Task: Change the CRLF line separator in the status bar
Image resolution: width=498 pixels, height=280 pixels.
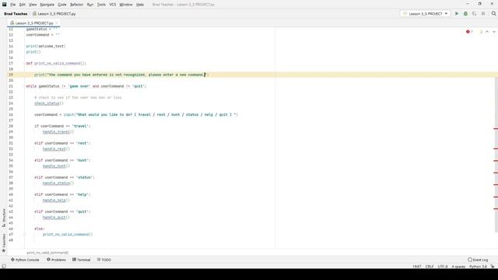Action: (x=430, y=266)
